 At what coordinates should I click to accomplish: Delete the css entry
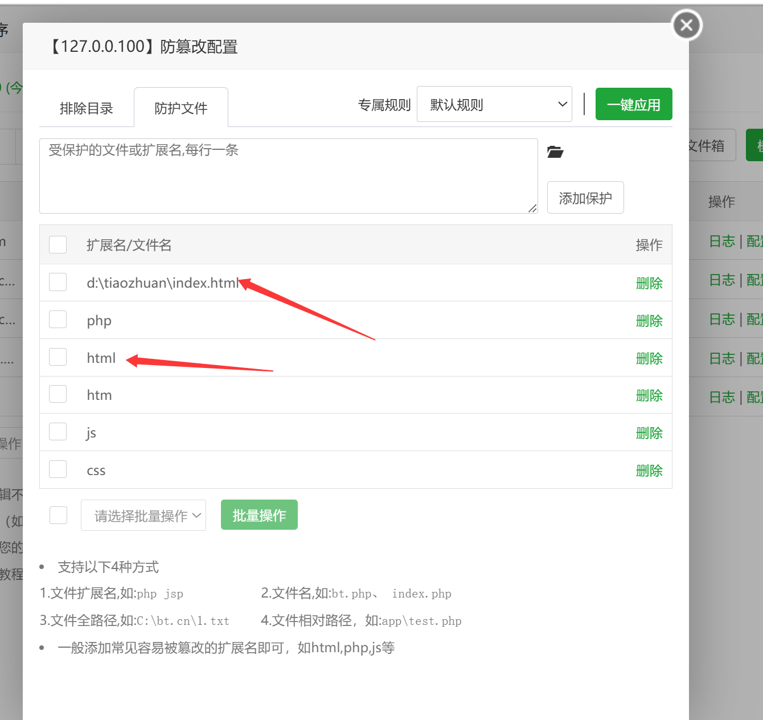point(649,471)
